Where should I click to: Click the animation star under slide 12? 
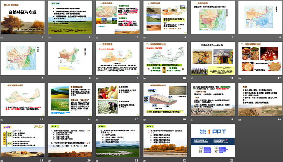tap(240, 79)
